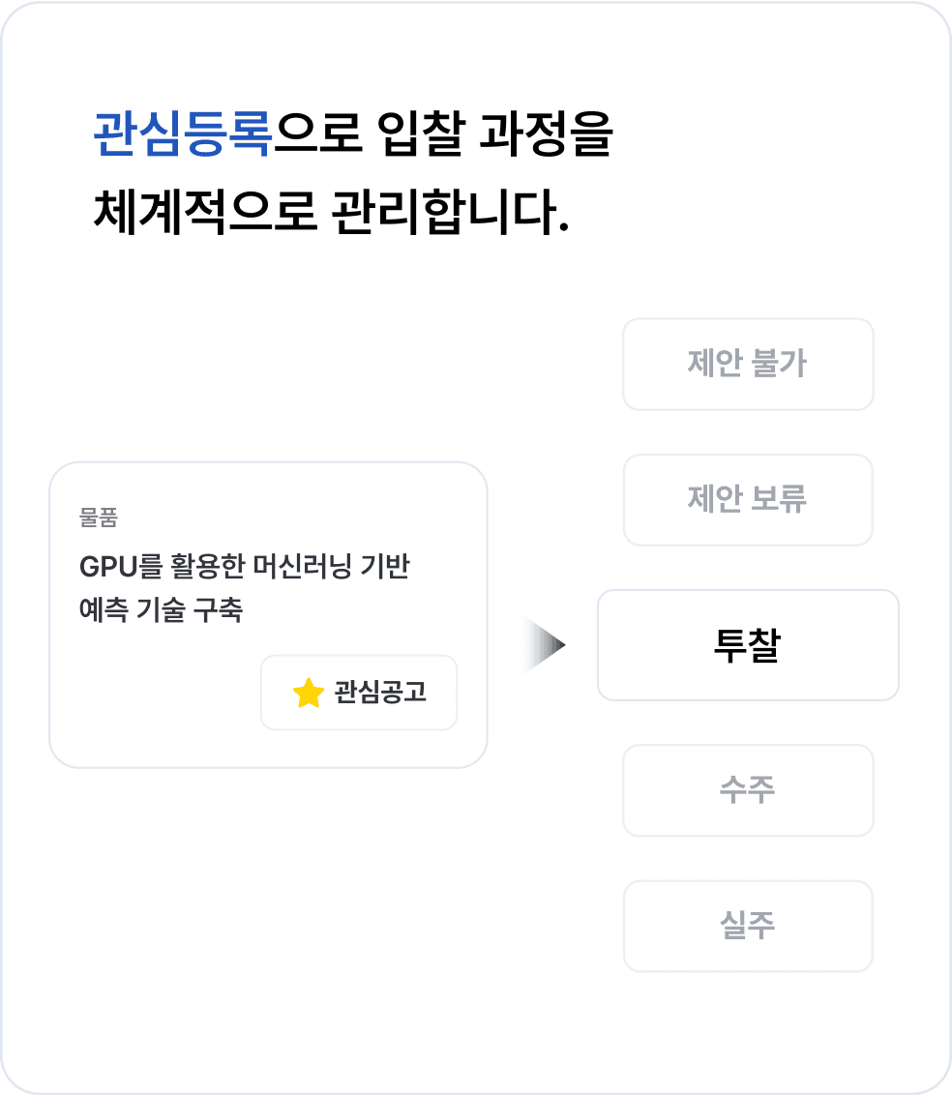
Task: Click the word 구축 in card title
Action: click(220, 610)
